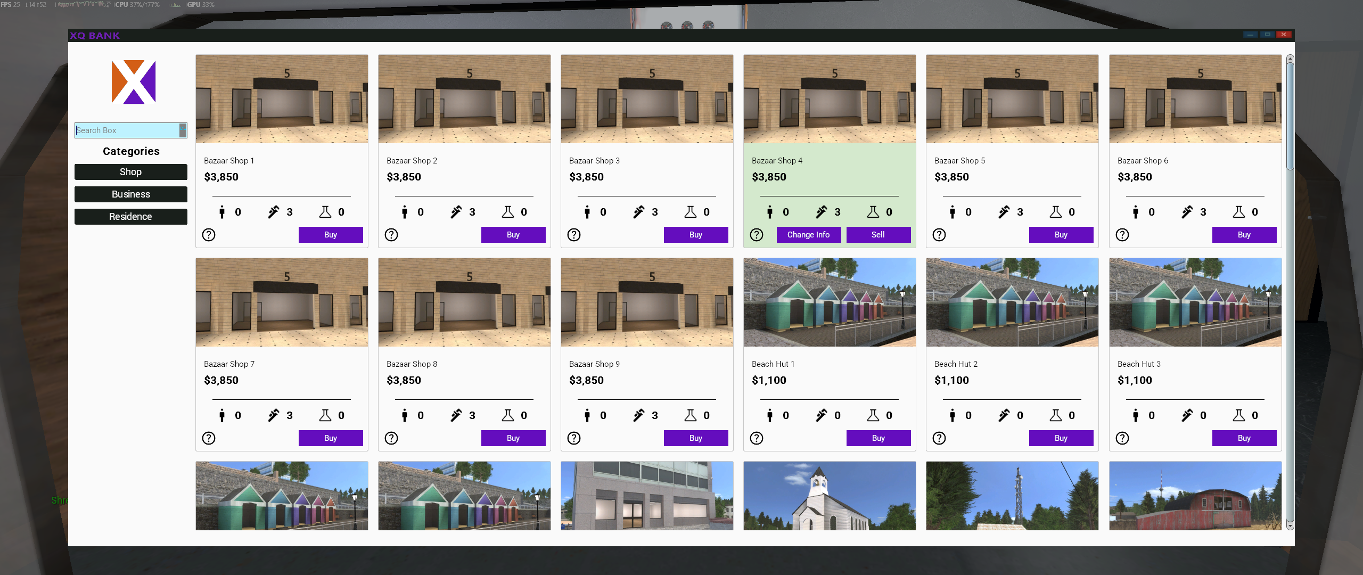The height and width of the screenshot is (575, 1363).
Task: Open the church property thumbnail
Action: click(829, 496)
